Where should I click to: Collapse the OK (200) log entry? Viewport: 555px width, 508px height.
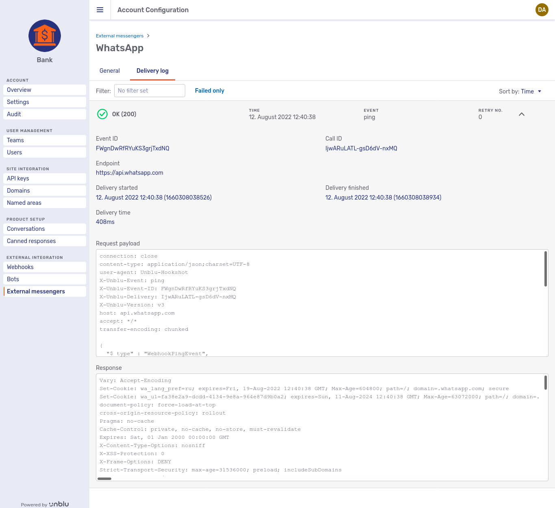point(522,114)
